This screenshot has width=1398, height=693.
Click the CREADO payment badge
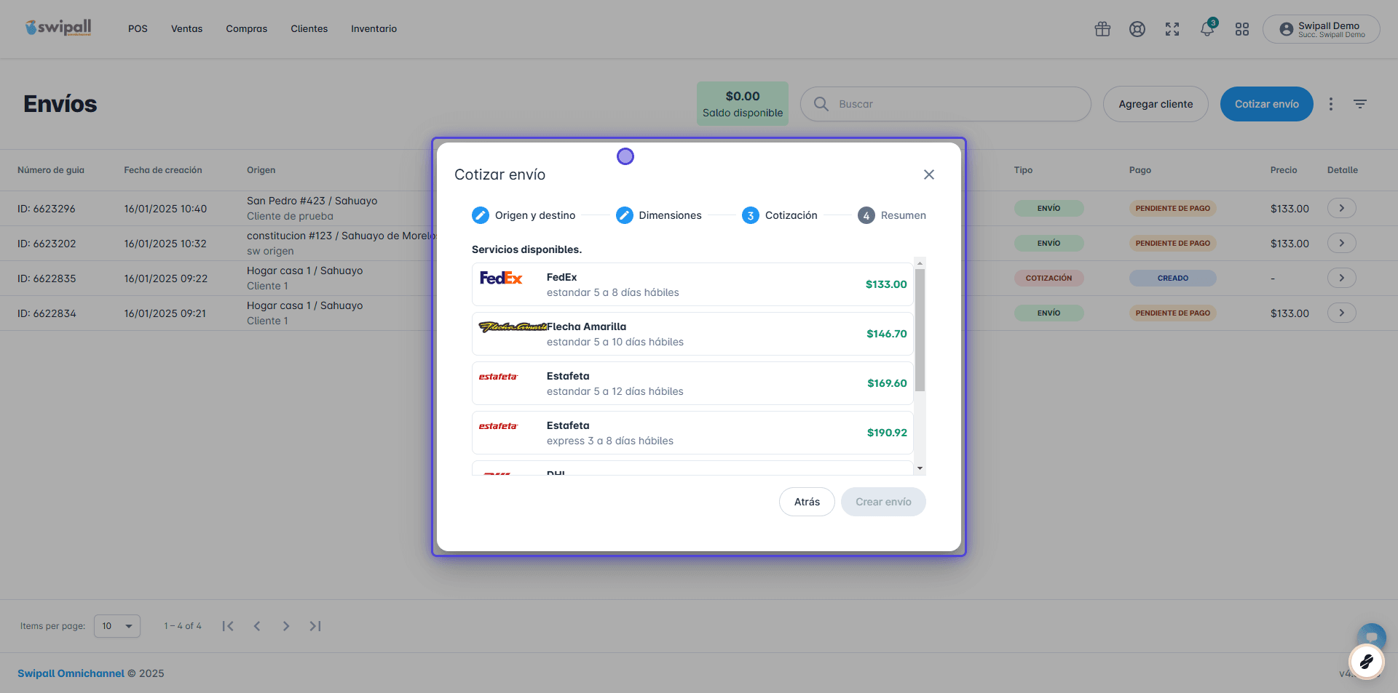pyautogui.click(x=1173, y=278)
